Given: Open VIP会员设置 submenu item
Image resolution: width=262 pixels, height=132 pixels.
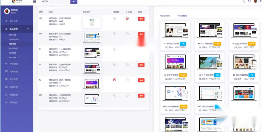Looking at the screenshot, I should pyautogui.click(x=14, y=39).
